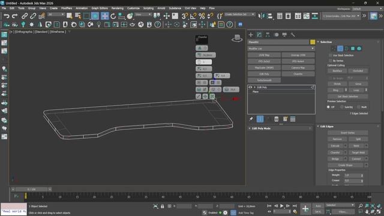Enable the Use Stack Selection checkbox

point(331,55)
